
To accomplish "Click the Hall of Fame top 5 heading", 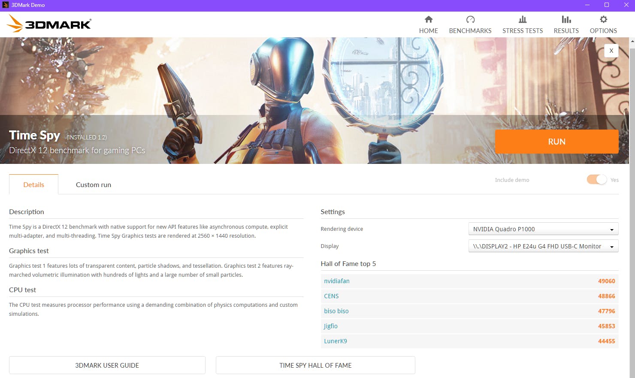I will click(x=348, y=264).
